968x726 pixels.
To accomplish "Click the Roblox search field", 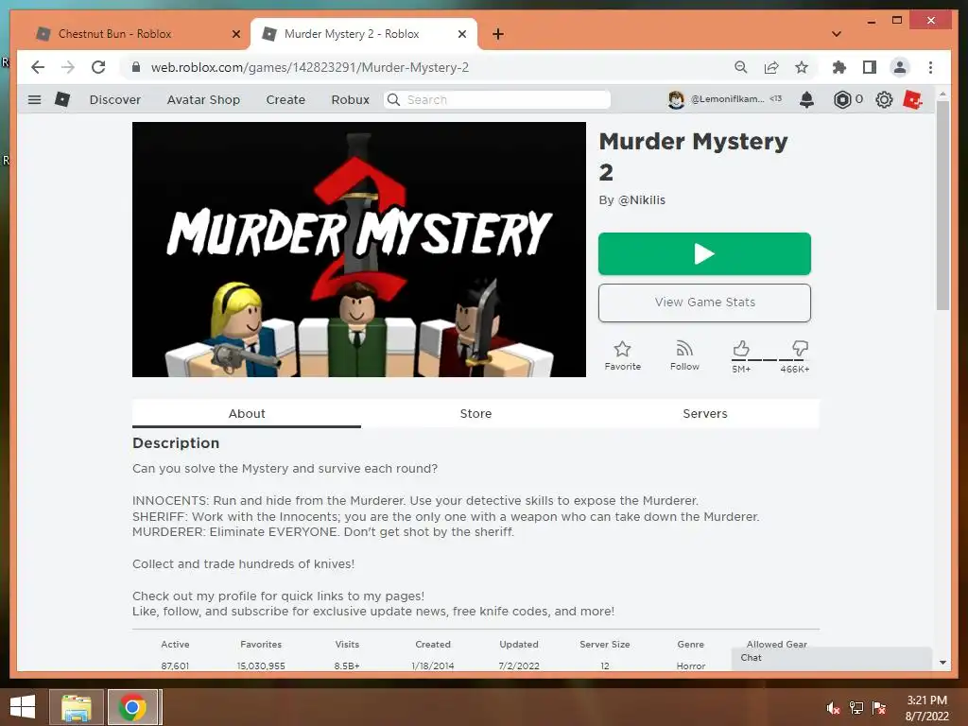I will point(497,99).
